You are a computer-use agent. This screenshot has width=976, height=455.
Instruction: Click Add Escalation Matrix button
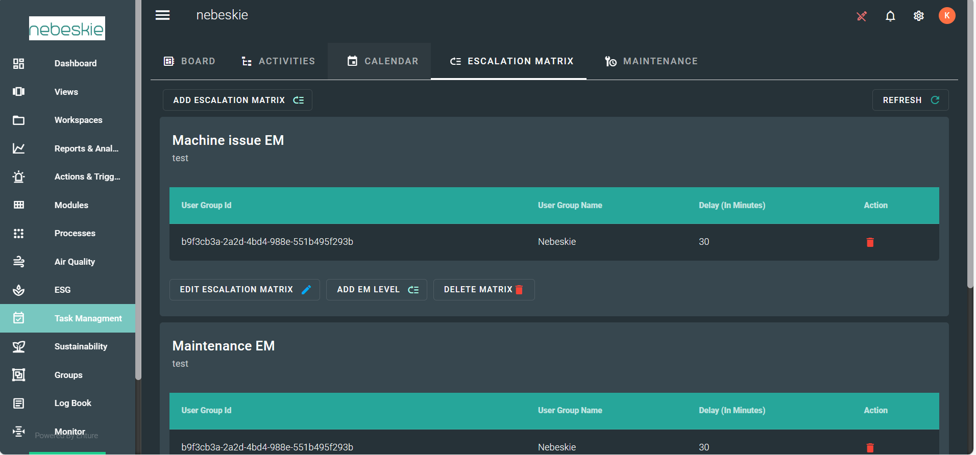pyautogui.click(x=237, y=100)
